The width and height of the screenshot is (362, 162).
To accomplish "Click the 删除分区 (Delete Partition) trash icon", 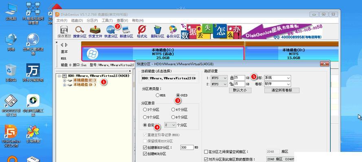I will point(158,32).
